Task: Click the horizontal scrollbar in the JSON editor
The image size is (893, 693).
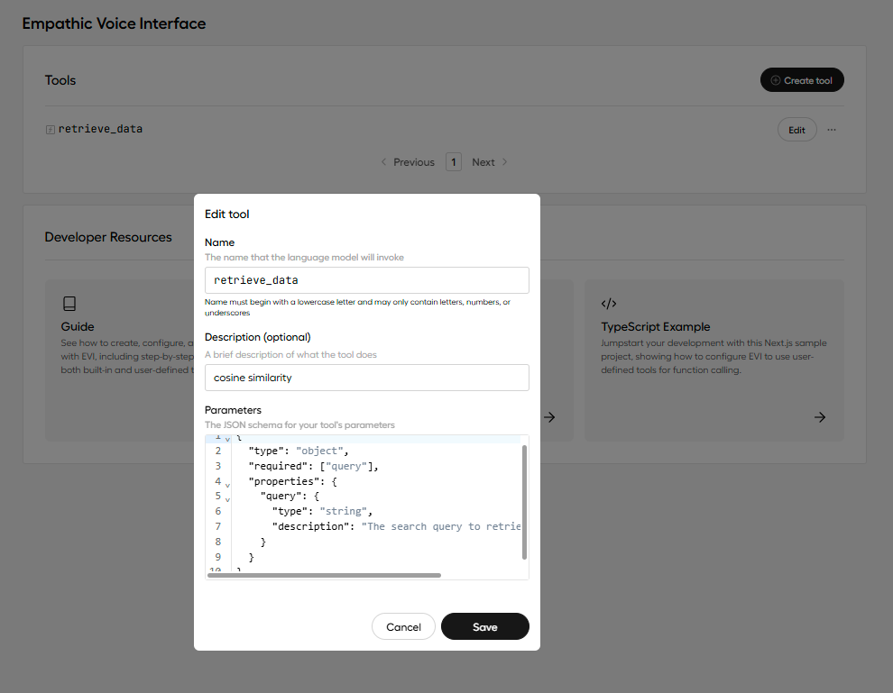Action: (324, 575)
